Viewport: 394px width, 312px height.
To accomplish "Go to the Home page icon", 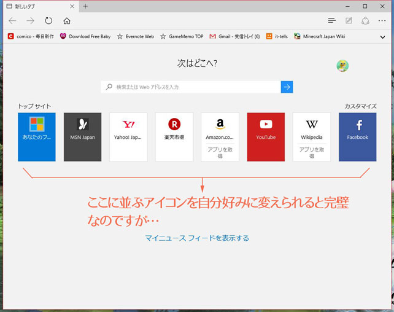I will [x=67, y=21].
